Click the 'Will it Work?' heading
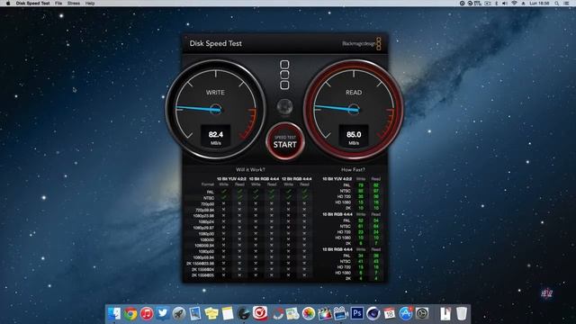The height and width of the screenshot is (324, 576). click(x=250, y=170)
